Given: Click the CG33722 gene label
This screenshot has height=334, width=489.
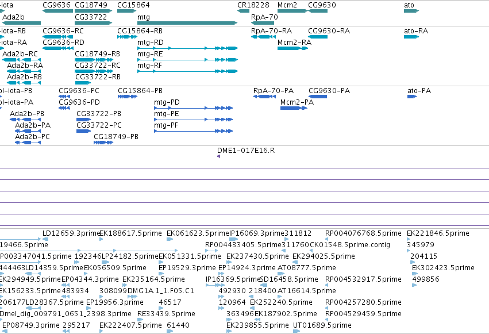Looking at the screenshot, I should coord(91,17).
